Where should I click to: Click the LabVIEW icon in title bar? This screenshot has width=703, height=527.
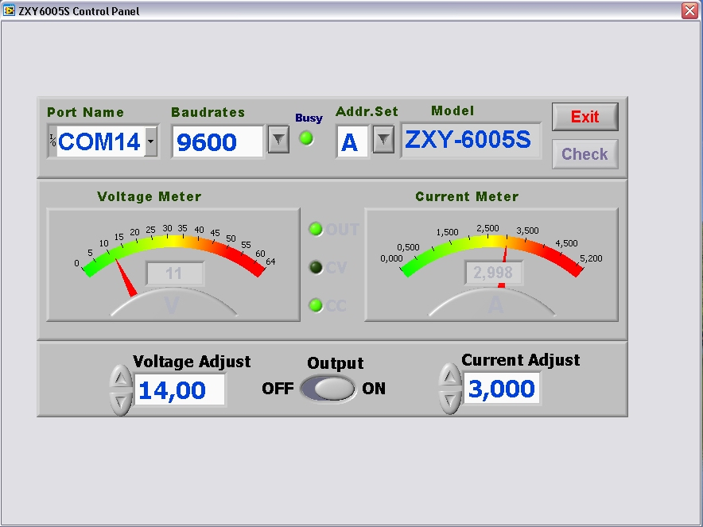click(10, 10)
